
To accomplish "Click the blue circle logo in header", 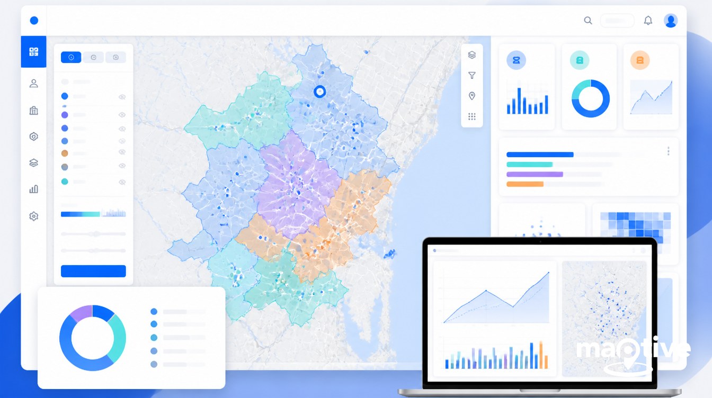I will pyautogui.click(x=34, y=21).
